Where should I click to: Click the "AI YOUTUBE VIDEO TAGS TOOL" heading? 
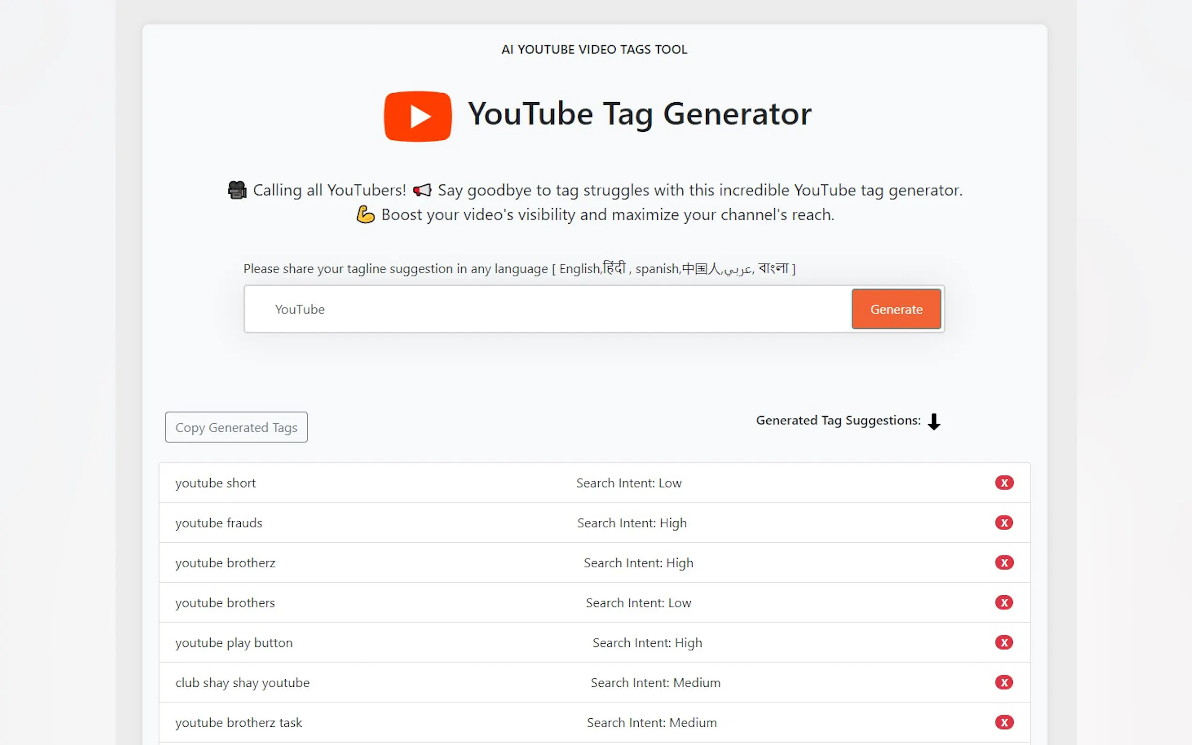[594, 49]
